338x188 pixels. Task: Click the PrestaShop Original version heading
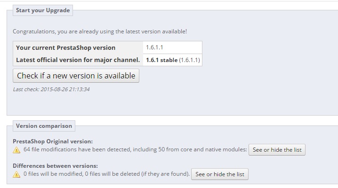[x=53, y=141]
